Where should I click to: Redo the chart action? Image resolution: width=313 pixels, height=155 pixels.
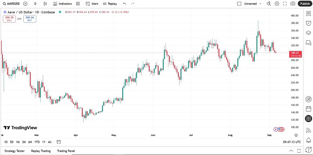(132, 4)
